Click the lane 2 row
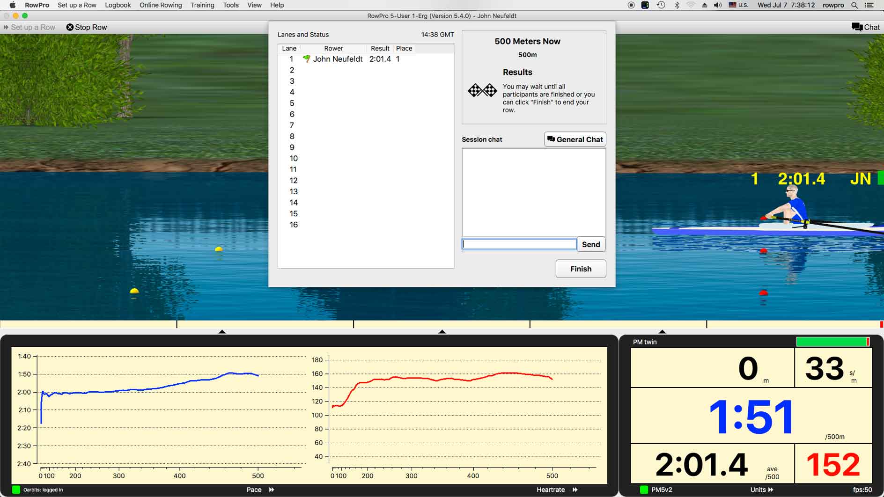Viewport: 884px width, 497px height. click(x=366, y=70)
